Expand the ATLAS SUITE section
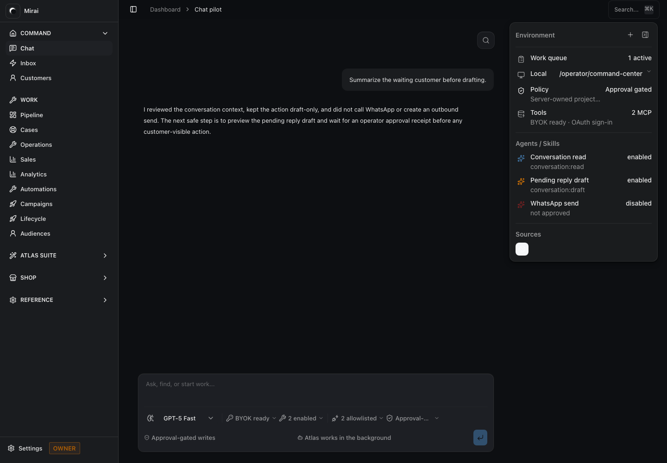667x463 pixels. point(59,256)
